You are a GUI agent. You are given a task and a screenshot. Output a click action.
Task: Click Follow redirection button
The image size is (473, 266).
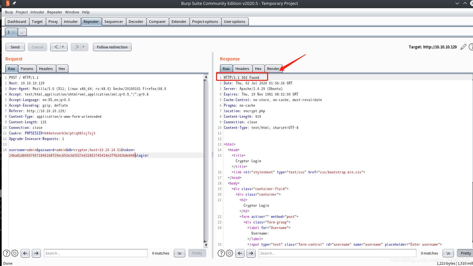pos(112,47)
